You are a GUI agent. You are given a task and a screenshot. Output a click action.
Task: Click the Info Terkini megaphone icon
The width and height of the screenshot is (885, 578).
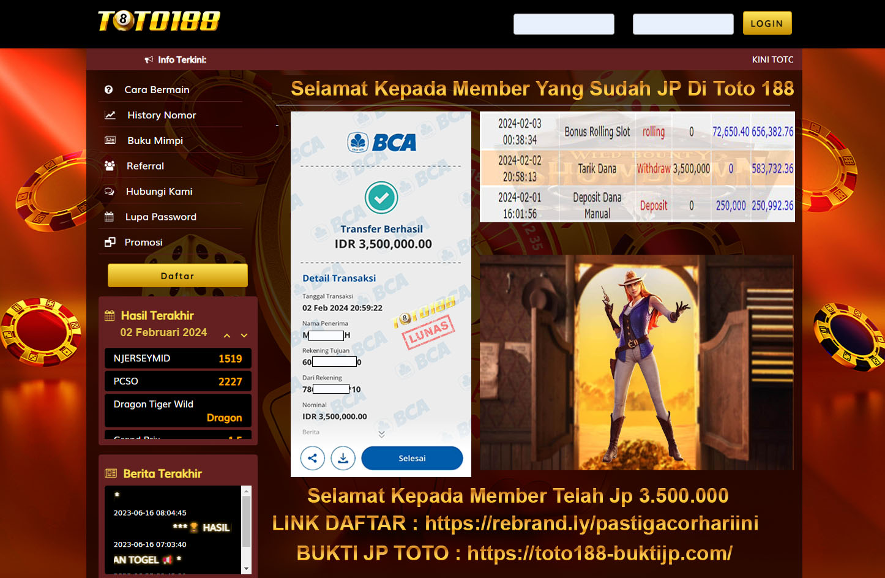[x=149, y=59]
